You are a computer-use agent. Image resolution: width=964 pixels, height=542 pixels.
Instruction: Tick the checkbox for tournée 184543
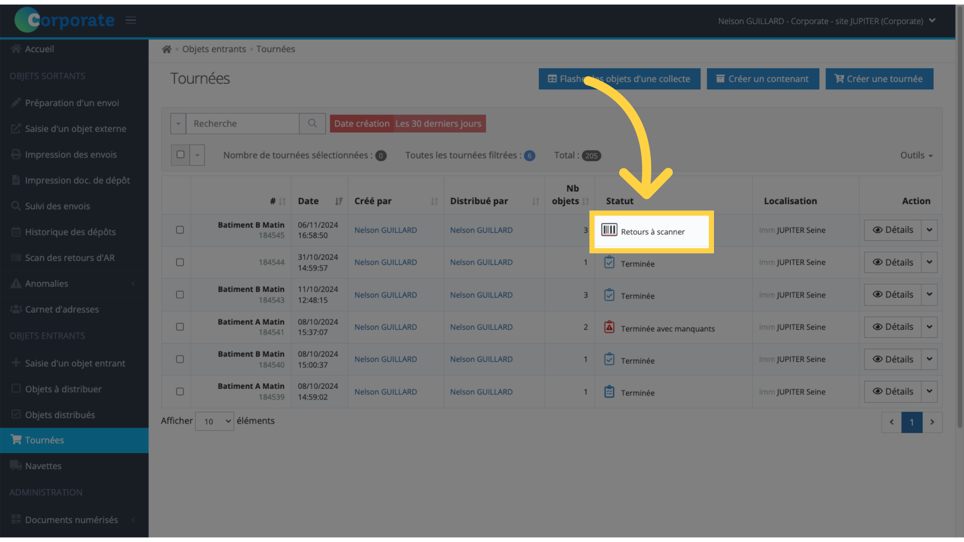point(180,295)
